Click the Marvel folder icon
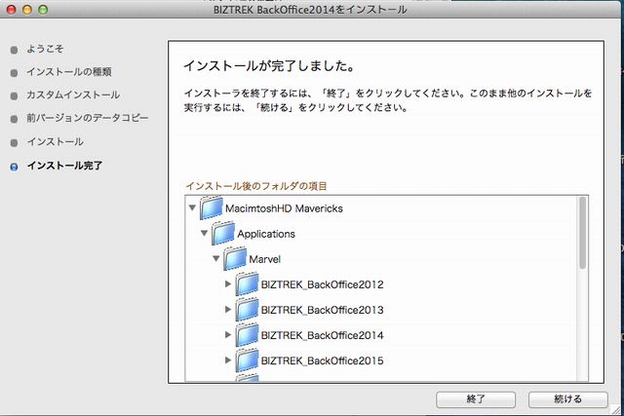 pyautogui.click(x=235, y=259)
